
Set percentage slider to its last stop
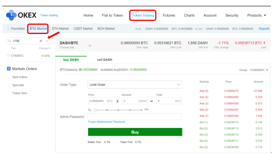(x=141, y=110)
